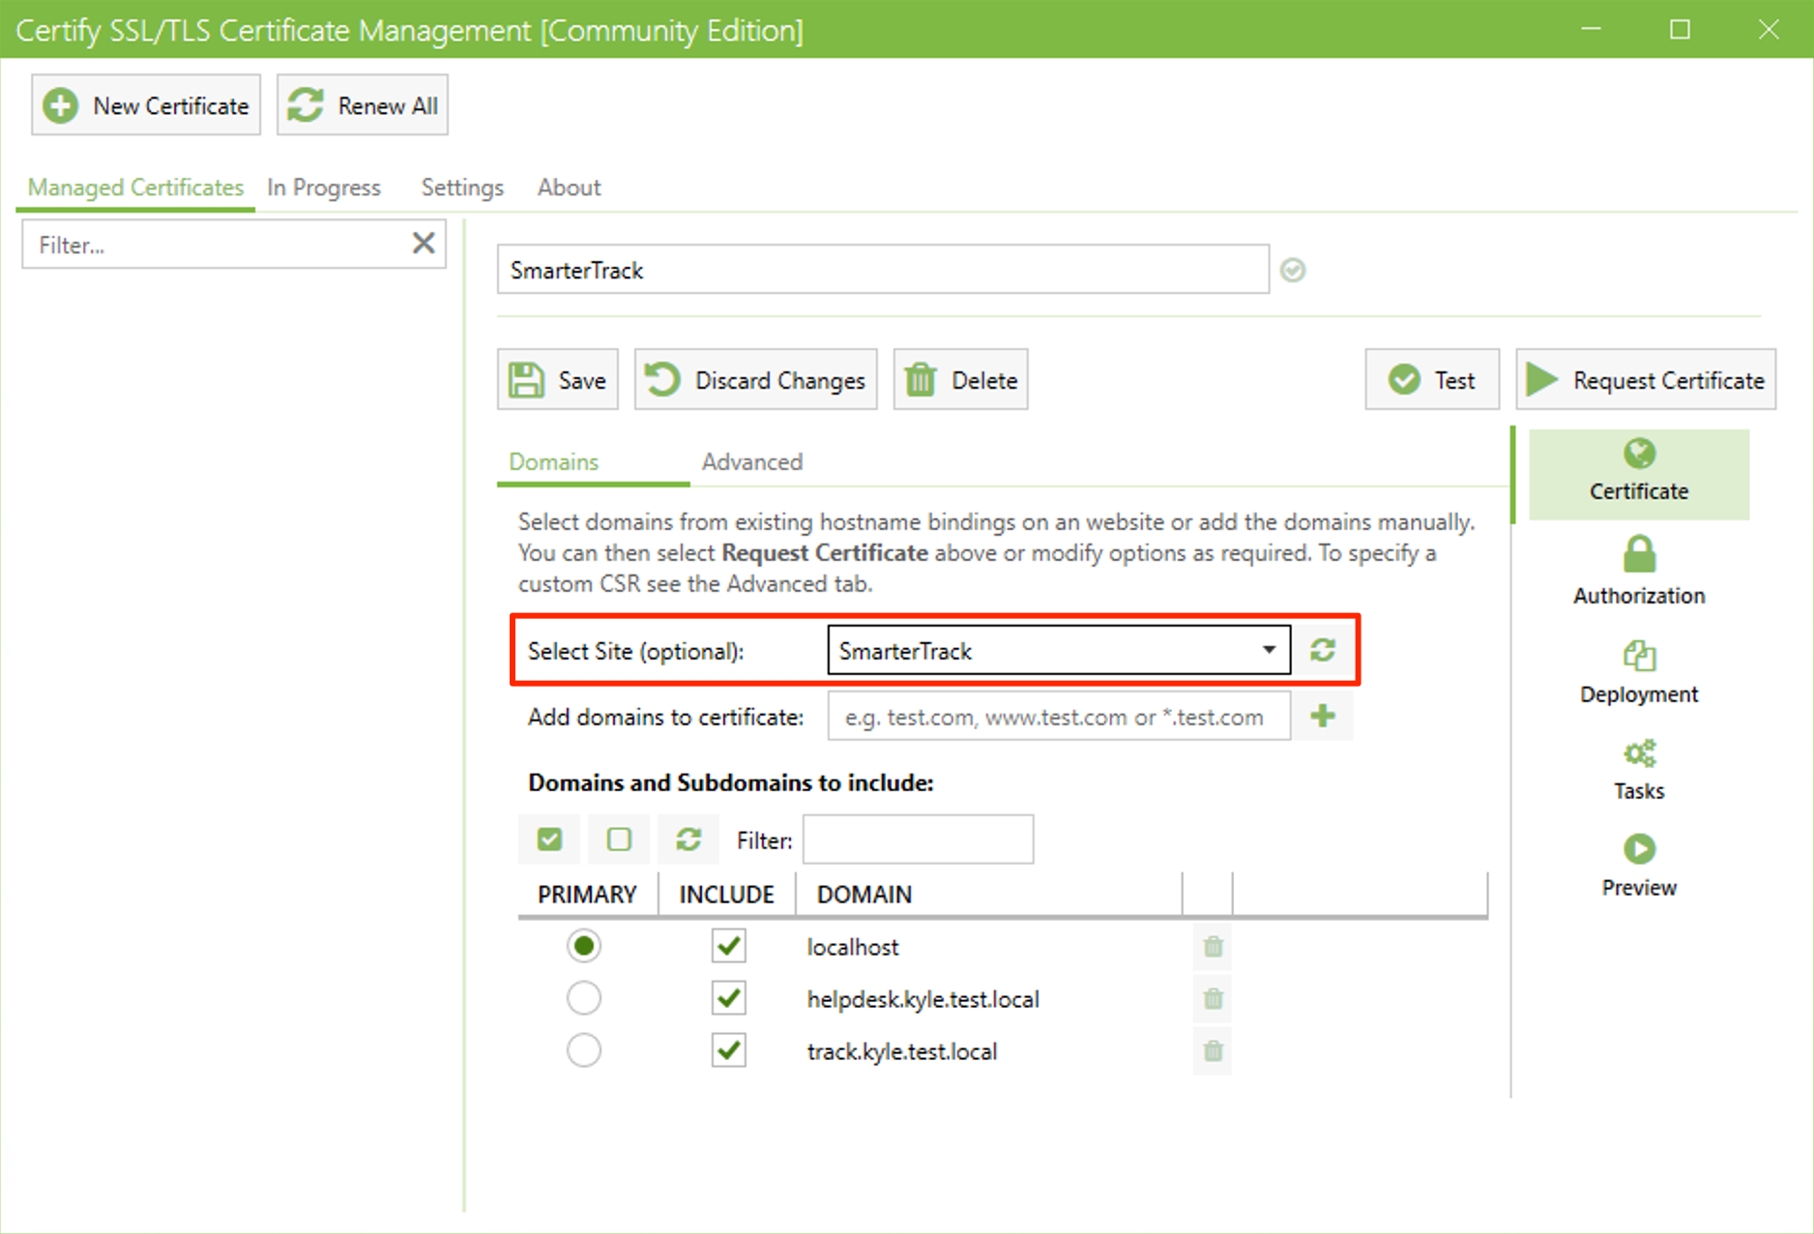The image size is (1814, 1234).
Task: Open the Authorization lock section
Action: coord(1639,571)
